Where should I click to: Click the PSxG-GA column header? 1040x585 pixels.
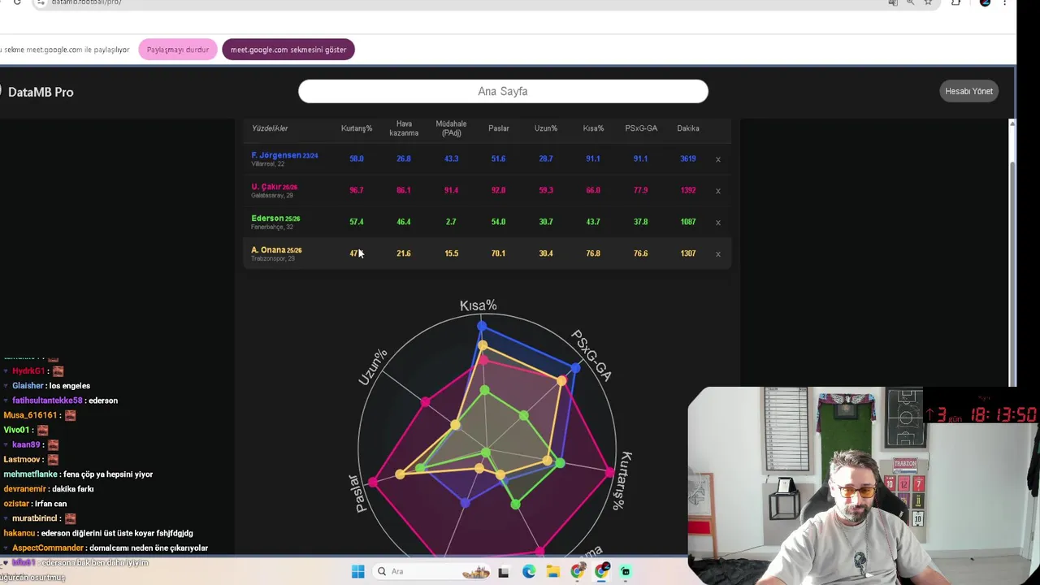641,128
